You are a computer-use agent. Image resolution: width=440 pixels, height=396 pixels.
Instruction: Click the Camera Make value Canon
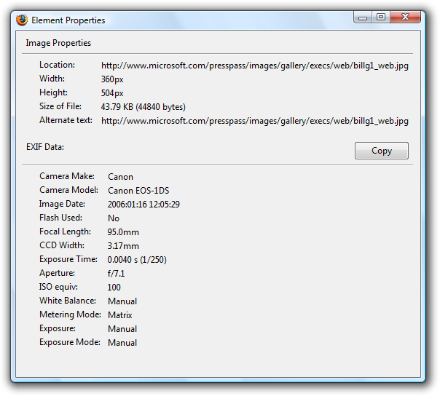120,177
